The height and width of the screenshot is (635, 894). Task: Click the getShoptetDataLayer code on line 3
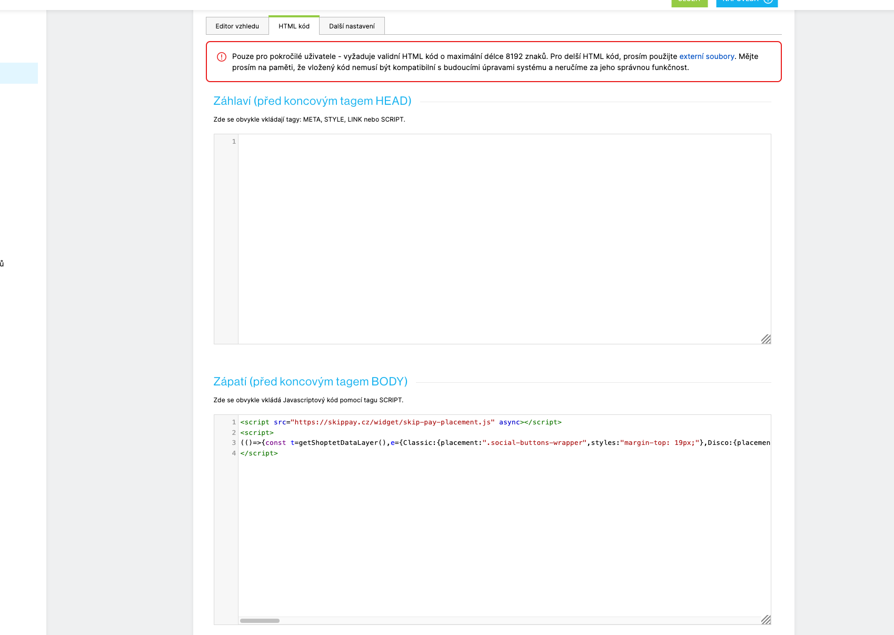[342, 442]
